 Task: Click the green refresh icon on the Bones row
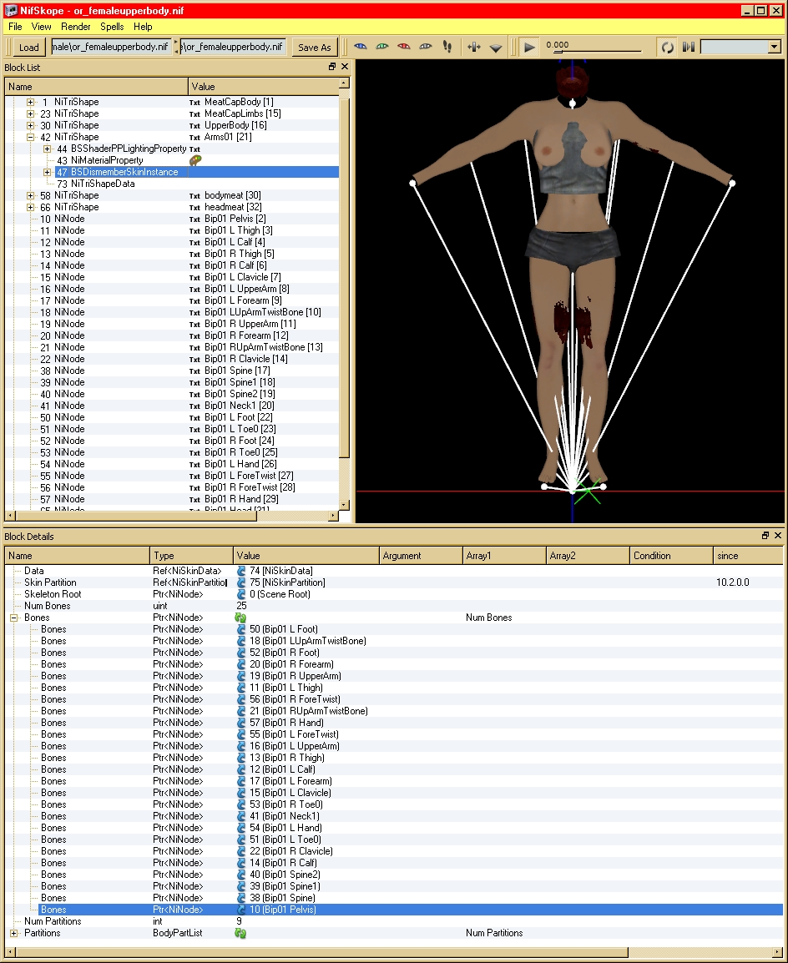pyautogui.click(x=240, y=618)
